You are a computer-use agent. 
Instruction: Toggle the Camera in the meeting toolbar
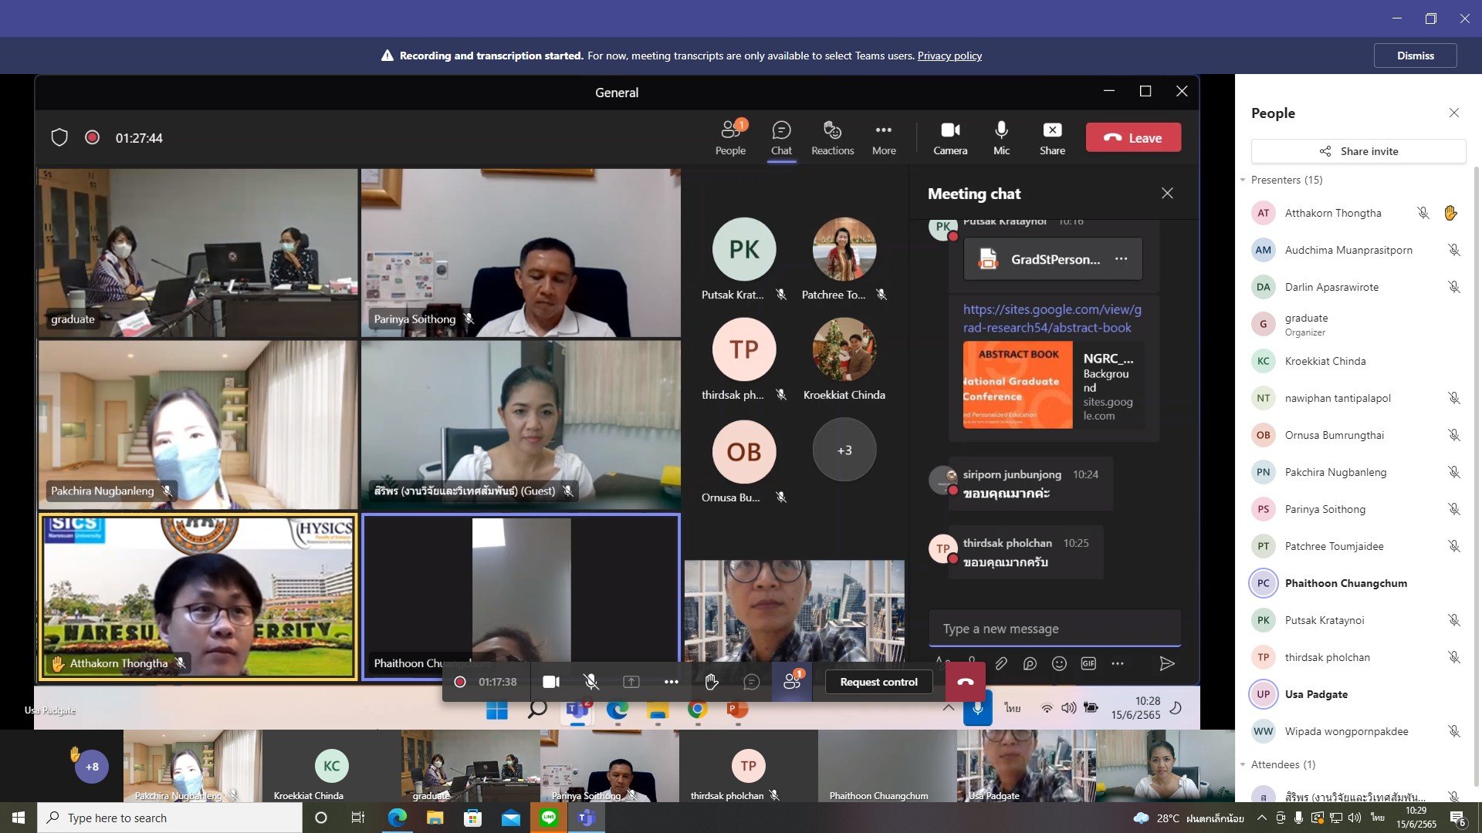pyautogui.click(x=950, y=138)
